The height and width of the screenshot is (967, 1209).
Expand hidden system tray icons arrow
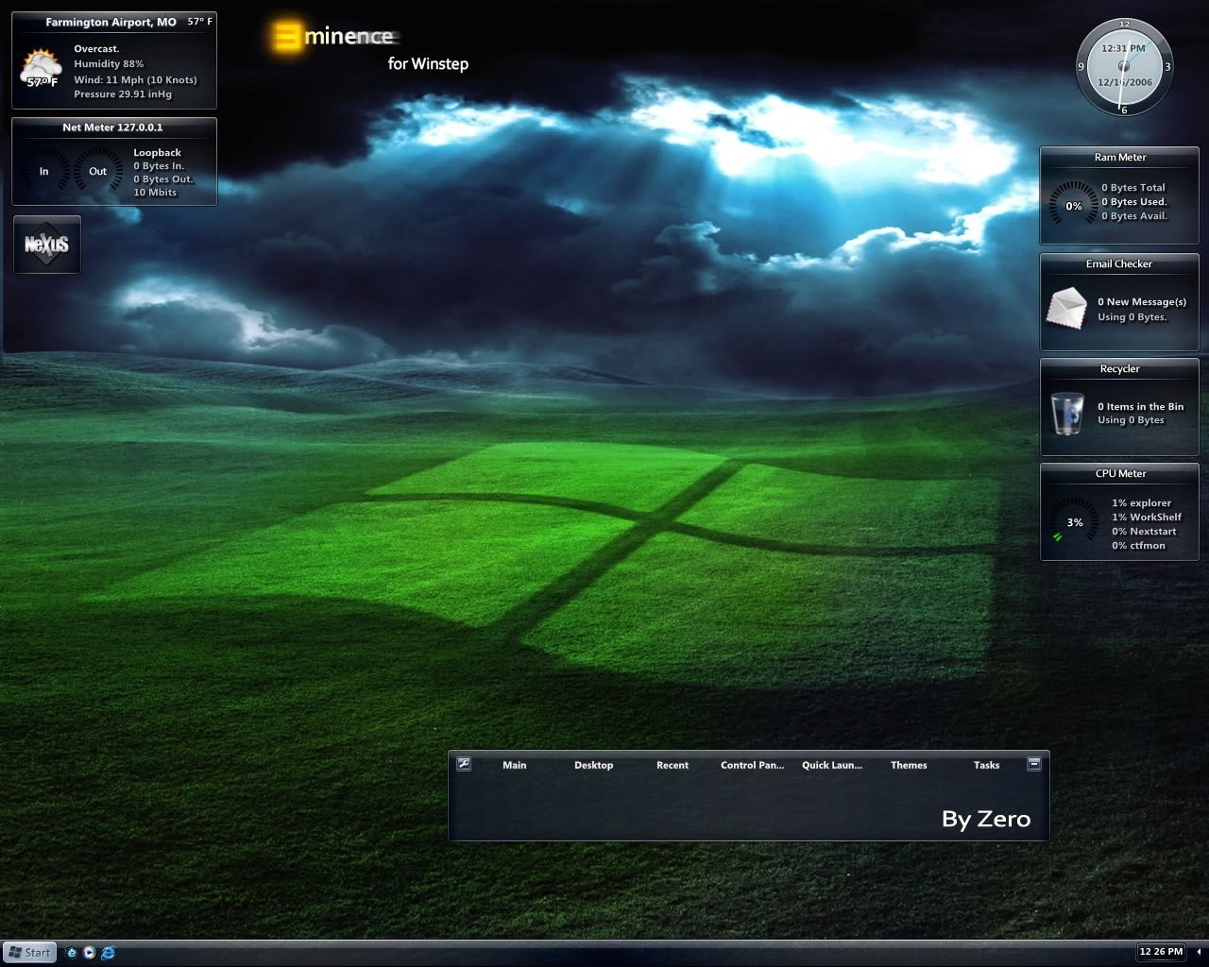coord(1198,952)
